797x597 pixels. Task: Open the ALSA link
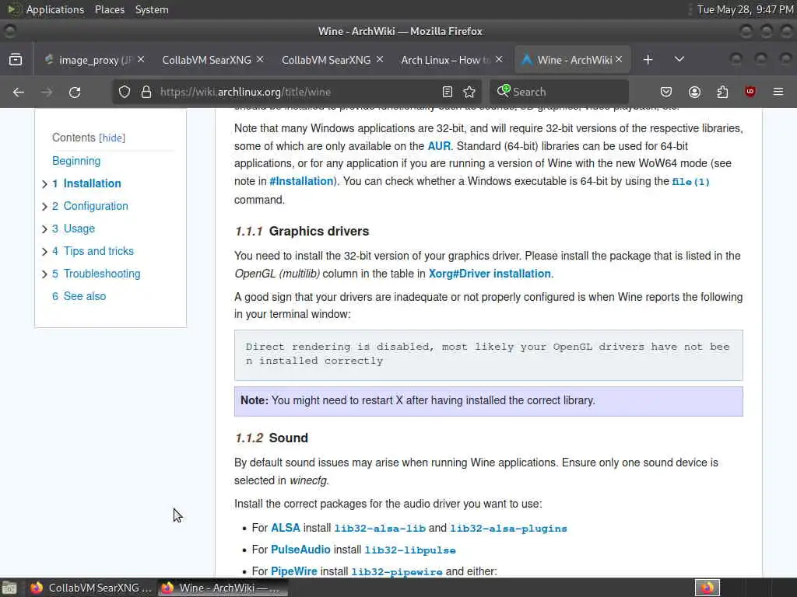coord(286,528)
